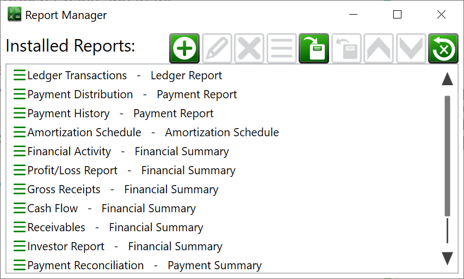The height and width of the screenshot is (279, 464).
Task: Click the scroll up arrow of the list
Action: coord(447,79)
